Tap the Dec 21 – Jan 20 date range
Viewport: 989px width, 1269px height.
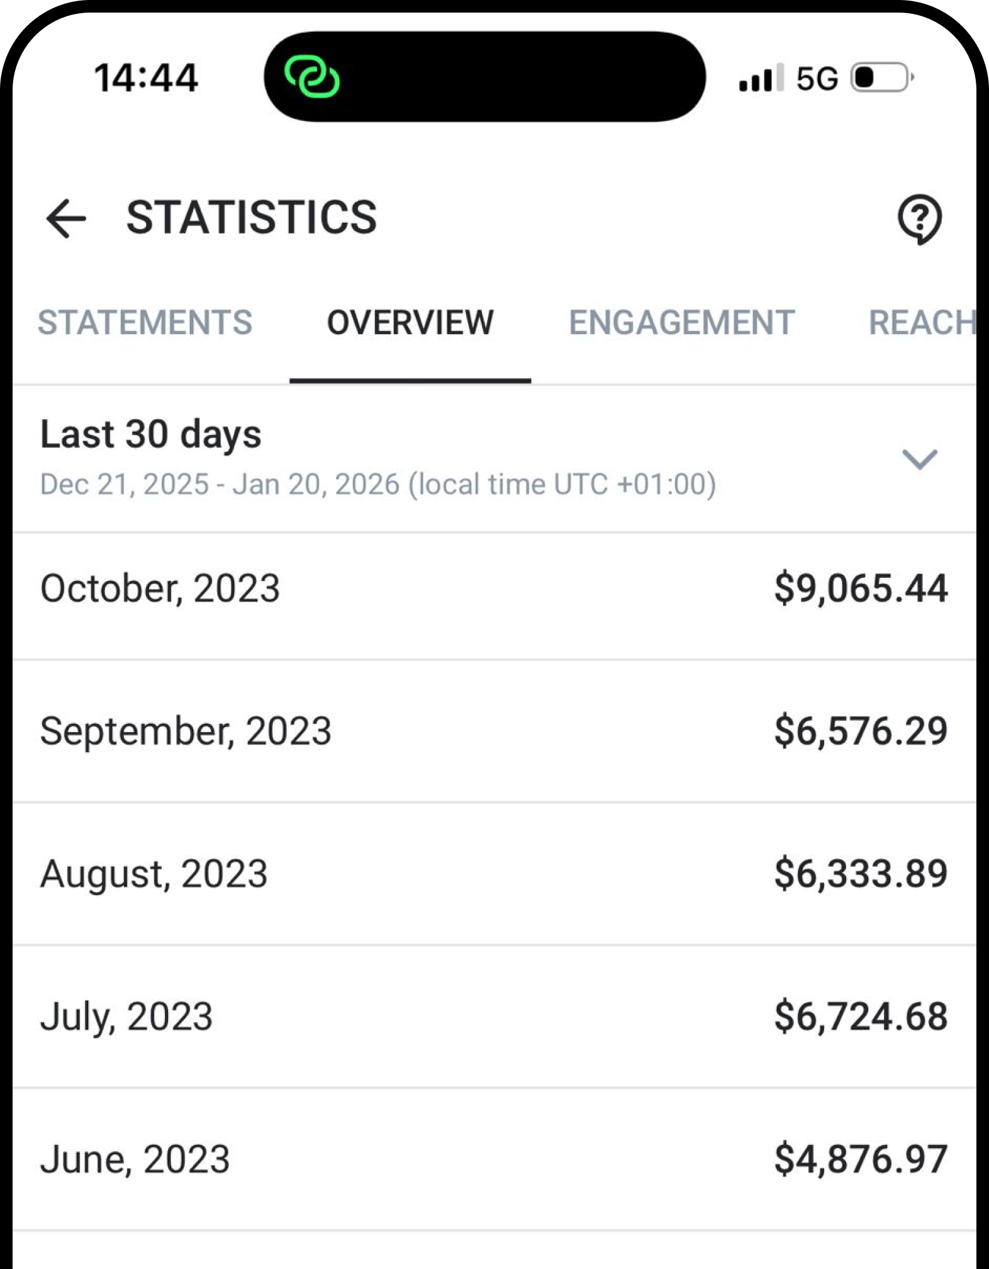pos(377,485)
